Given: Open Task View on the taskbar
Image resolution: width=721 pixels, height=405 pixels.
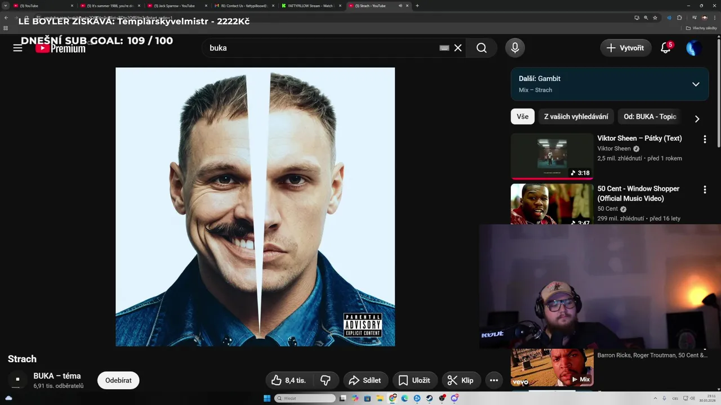Looking at the screenshot, I should 342,398.
